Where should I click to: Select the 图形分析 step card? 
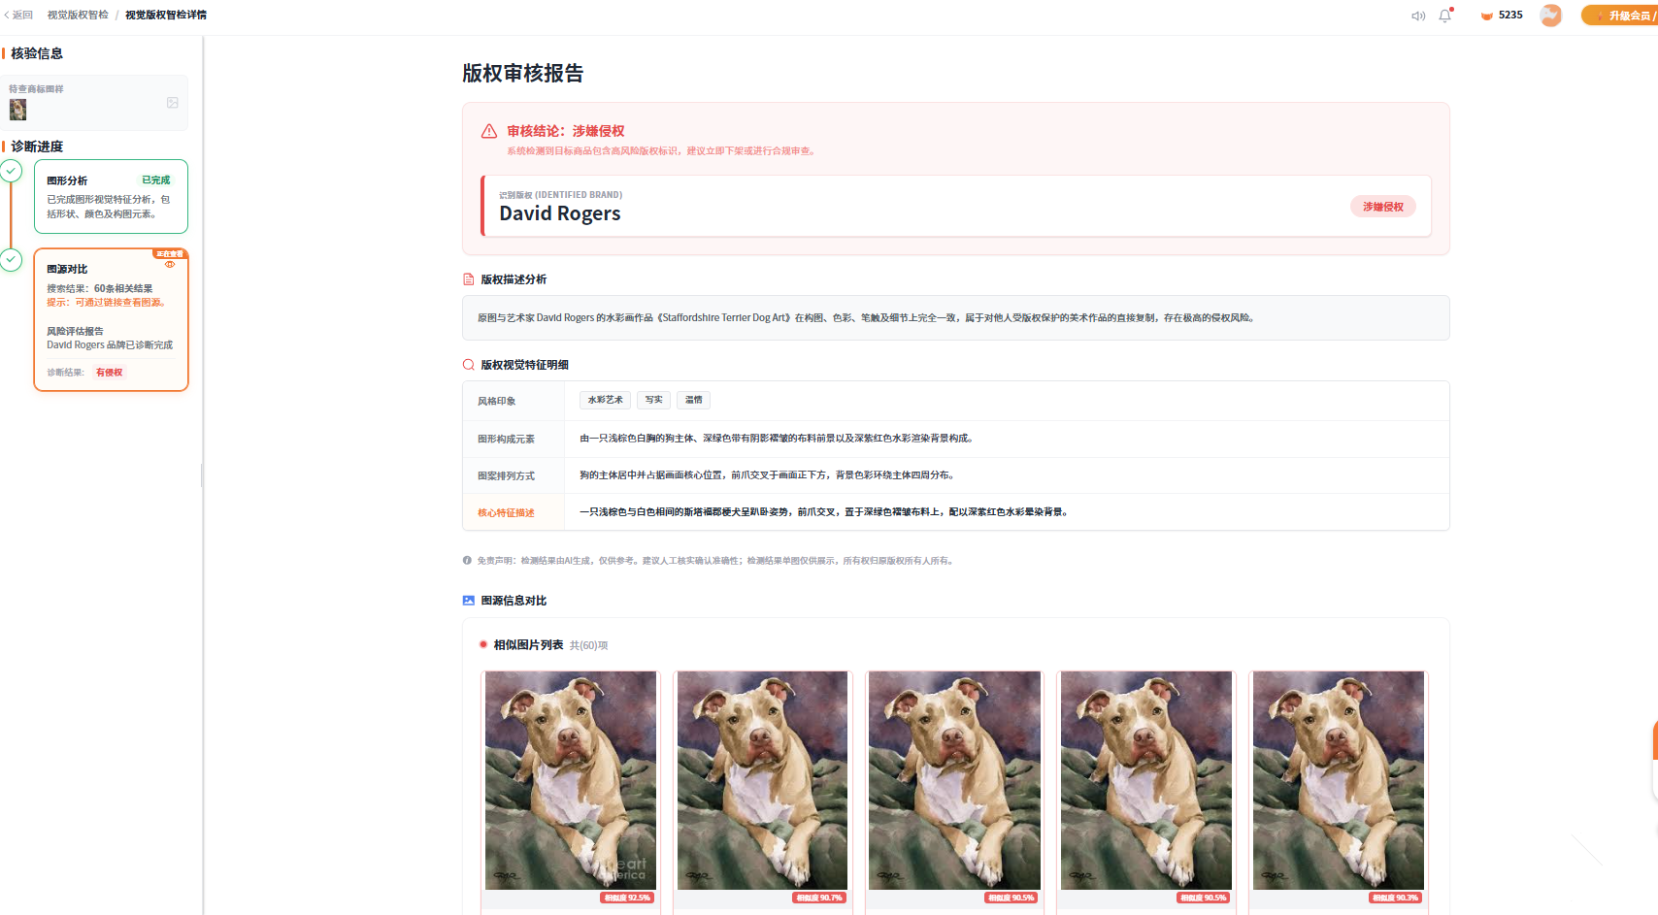[x=111, y=197]
